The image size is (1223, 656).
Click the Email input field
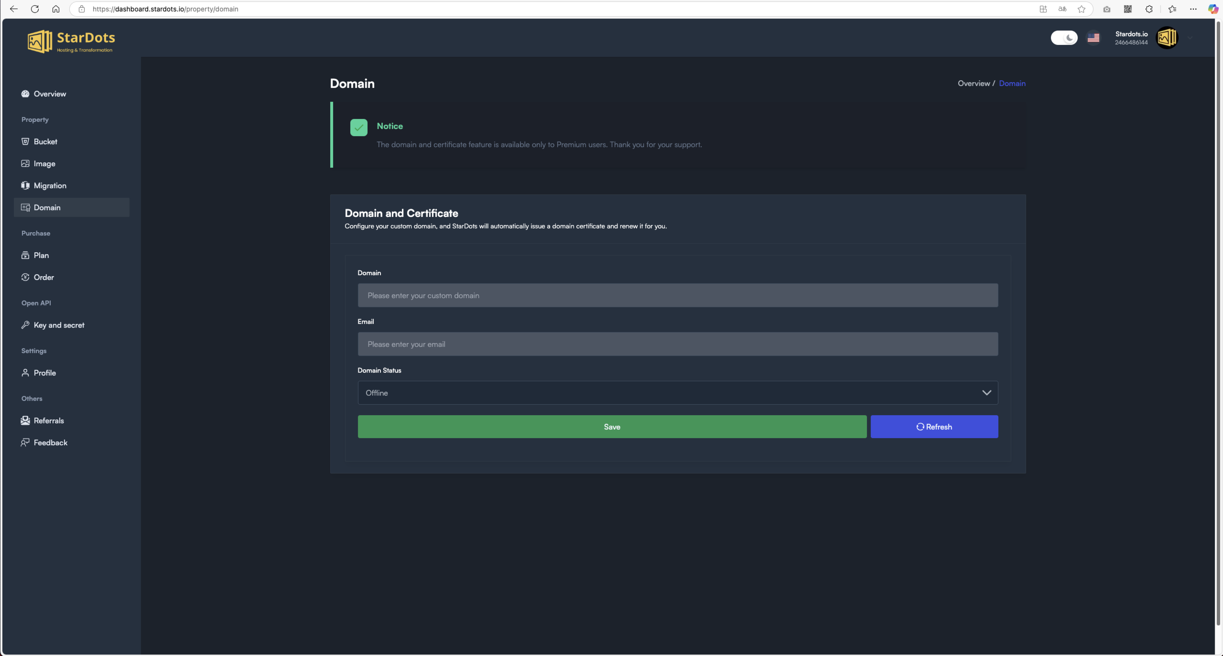coord(677,344)
